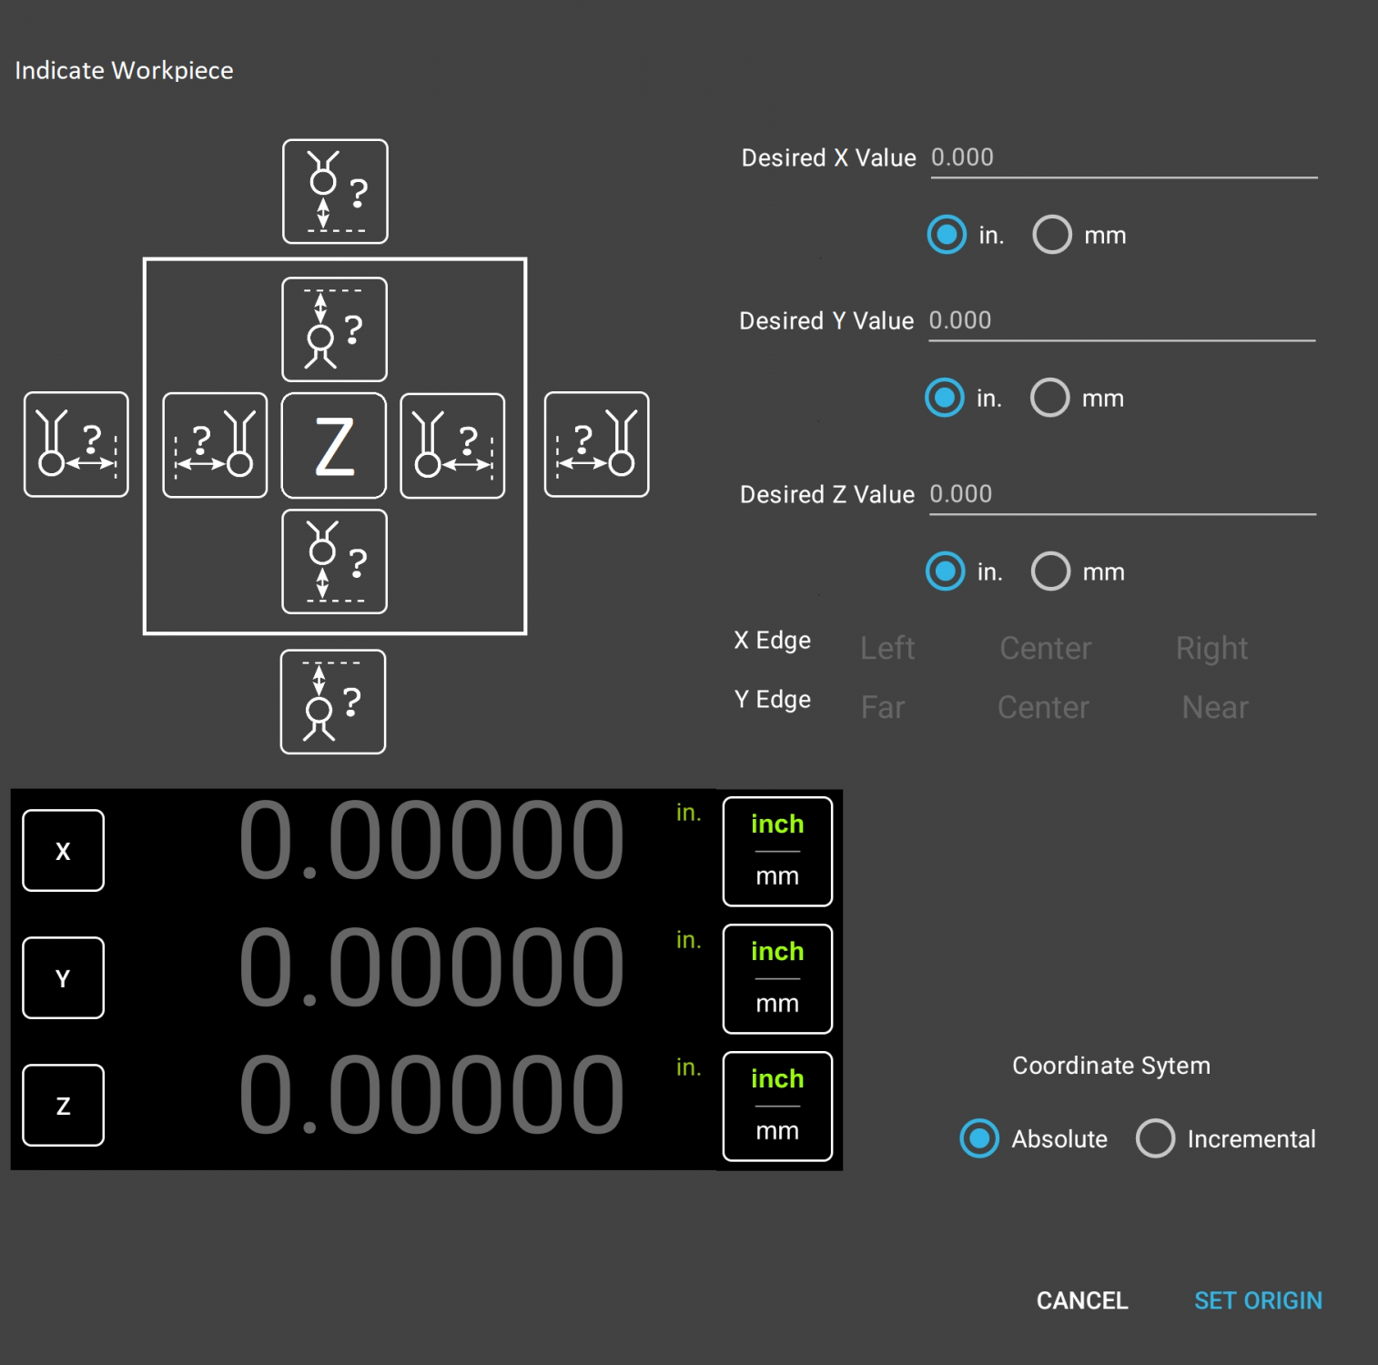This screenshot has height=1365, width=1378.
Task: Choose Near for Y Edge
Action: pos(1215,707)
